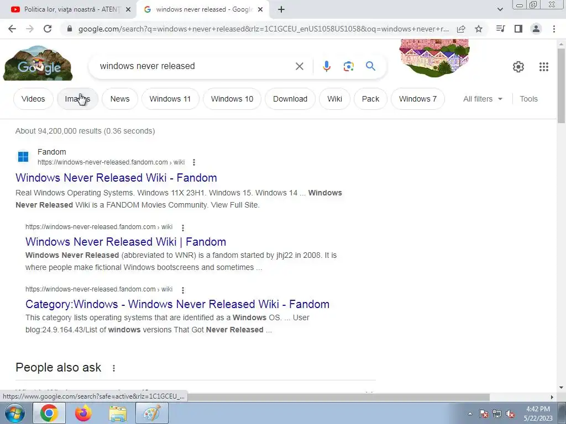Open the Chrome profile avatar

(536, 29)
